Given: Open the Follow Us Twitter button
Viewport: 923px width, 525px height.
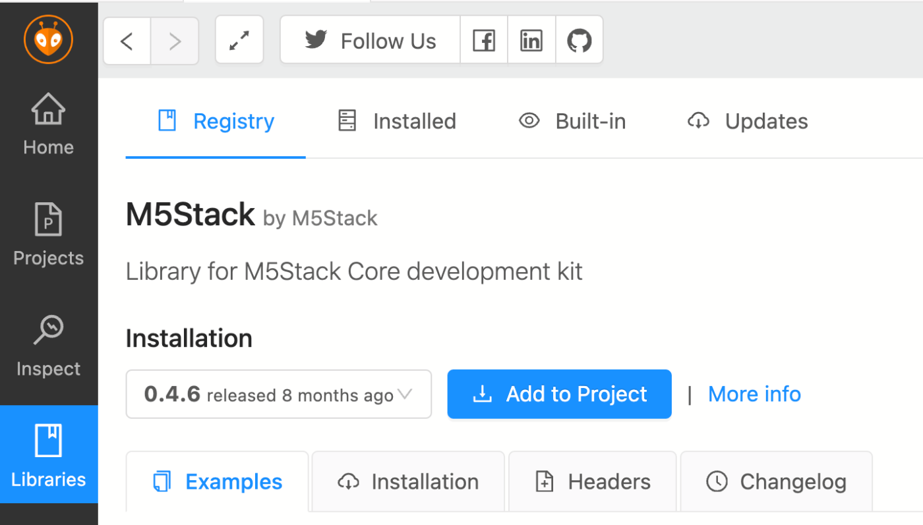Looking at the screenshot, I should [370, 41].
